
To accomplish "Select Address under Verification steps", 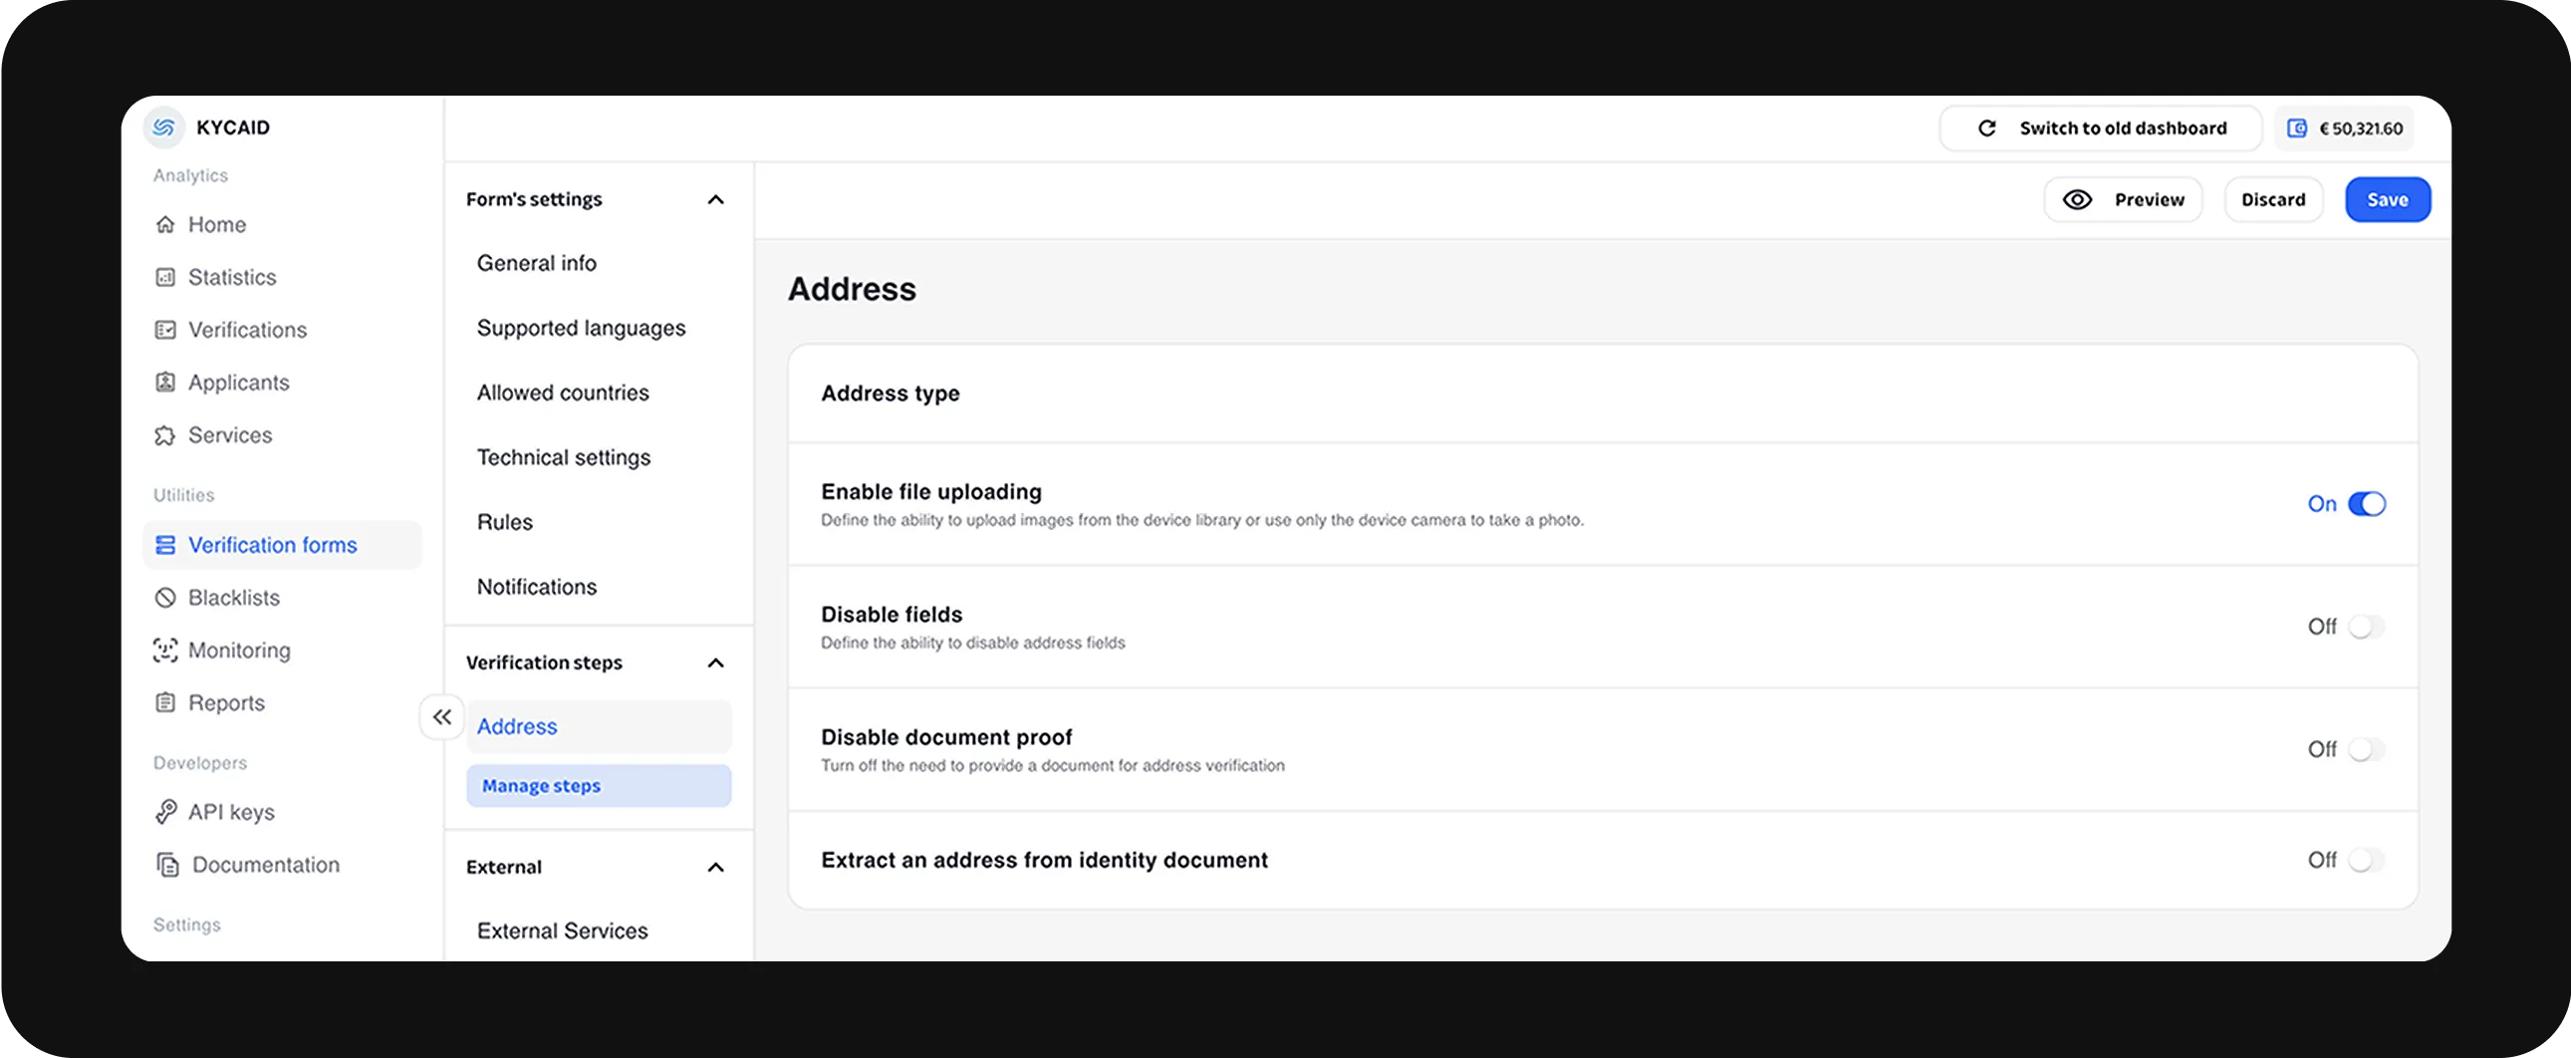I will coord(517,725).
